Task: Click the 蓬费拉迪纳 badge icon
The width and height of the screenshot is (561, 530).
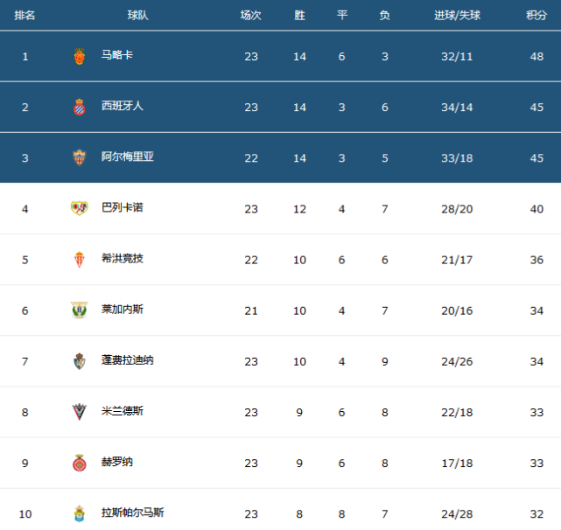Action: point(80,360)
